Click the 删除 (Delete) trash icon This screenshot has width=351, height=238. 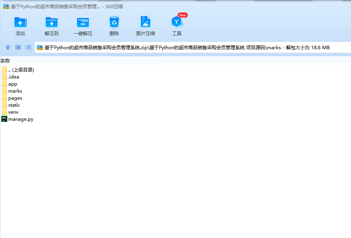point(114,22)
